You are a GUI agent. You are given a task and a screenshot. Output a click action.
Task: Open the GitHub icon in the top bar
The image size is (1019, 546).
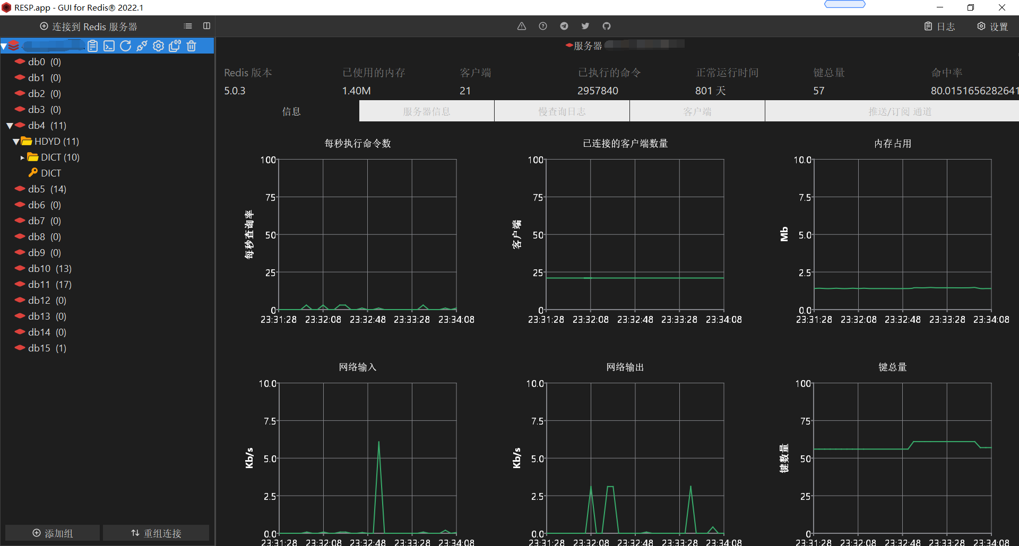pos(607,26)
